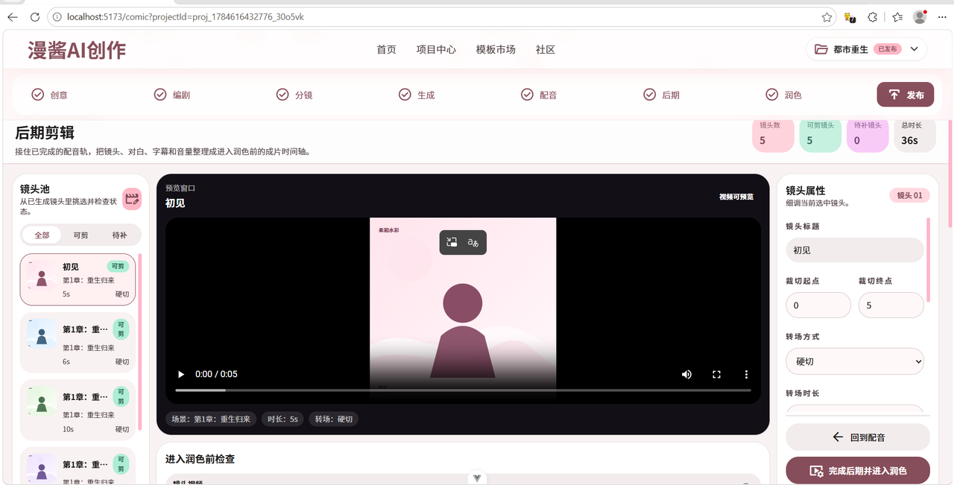
Task: Click the 裁切起点 input field
Action: tap(818, 305)
